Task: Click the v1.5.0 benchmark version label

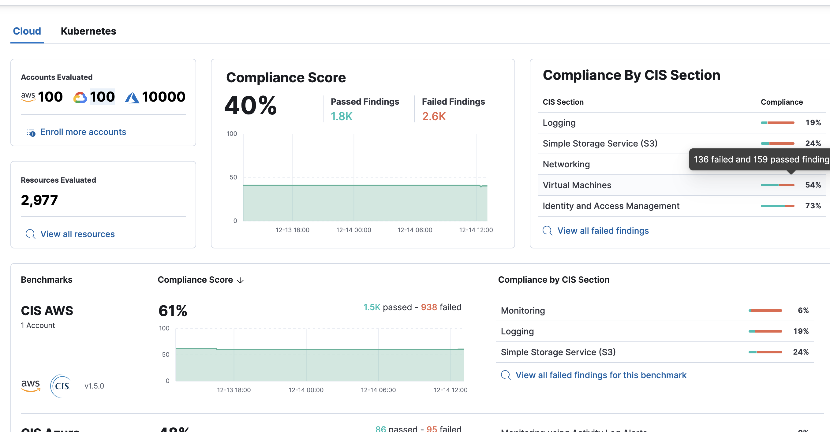Action: 94,386
